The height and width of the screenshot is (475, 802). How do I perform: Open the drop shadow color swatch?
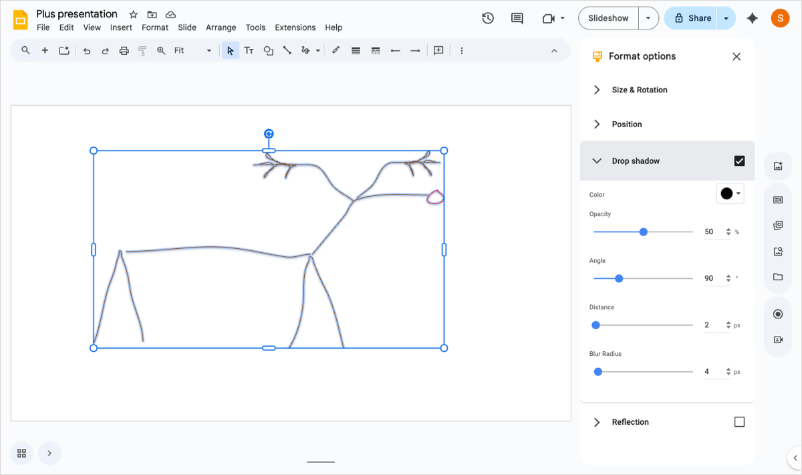[730, 194]
